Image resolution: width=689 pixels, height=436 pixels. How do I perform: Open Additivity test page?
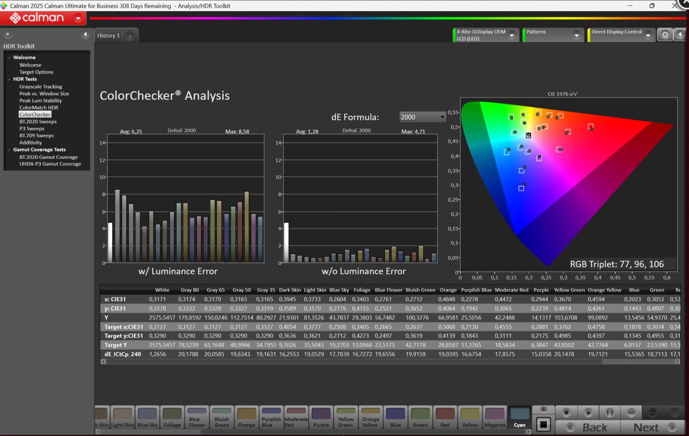[31, 143]
